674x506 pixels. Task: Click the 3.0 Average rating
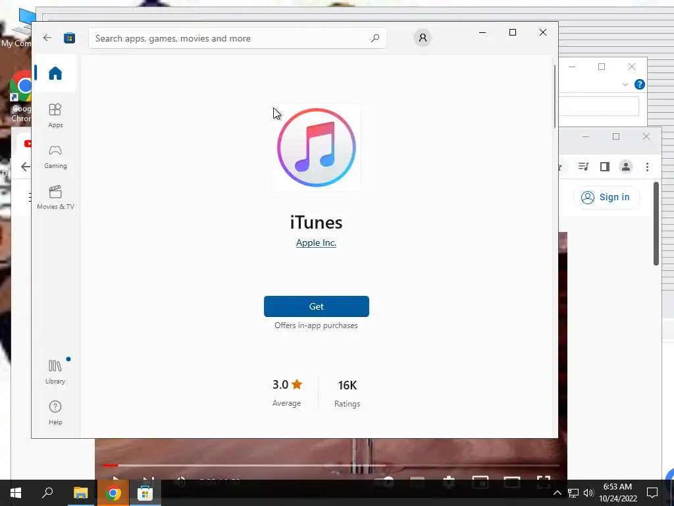click(x=287, y=393)
